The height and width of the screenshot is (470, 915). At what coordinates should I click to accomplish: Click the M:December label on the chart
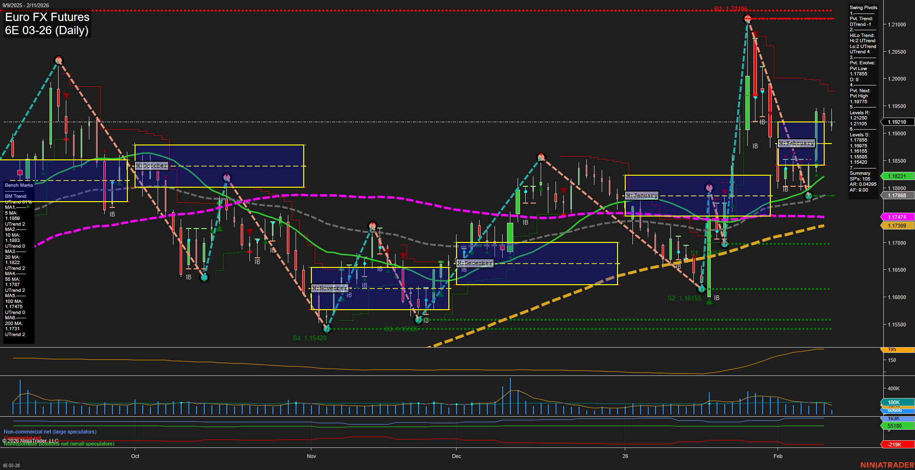(x=474, y=263)
